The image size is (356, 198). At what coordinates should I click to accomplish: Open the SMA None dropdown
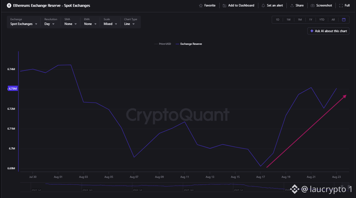tap(70, 22)
